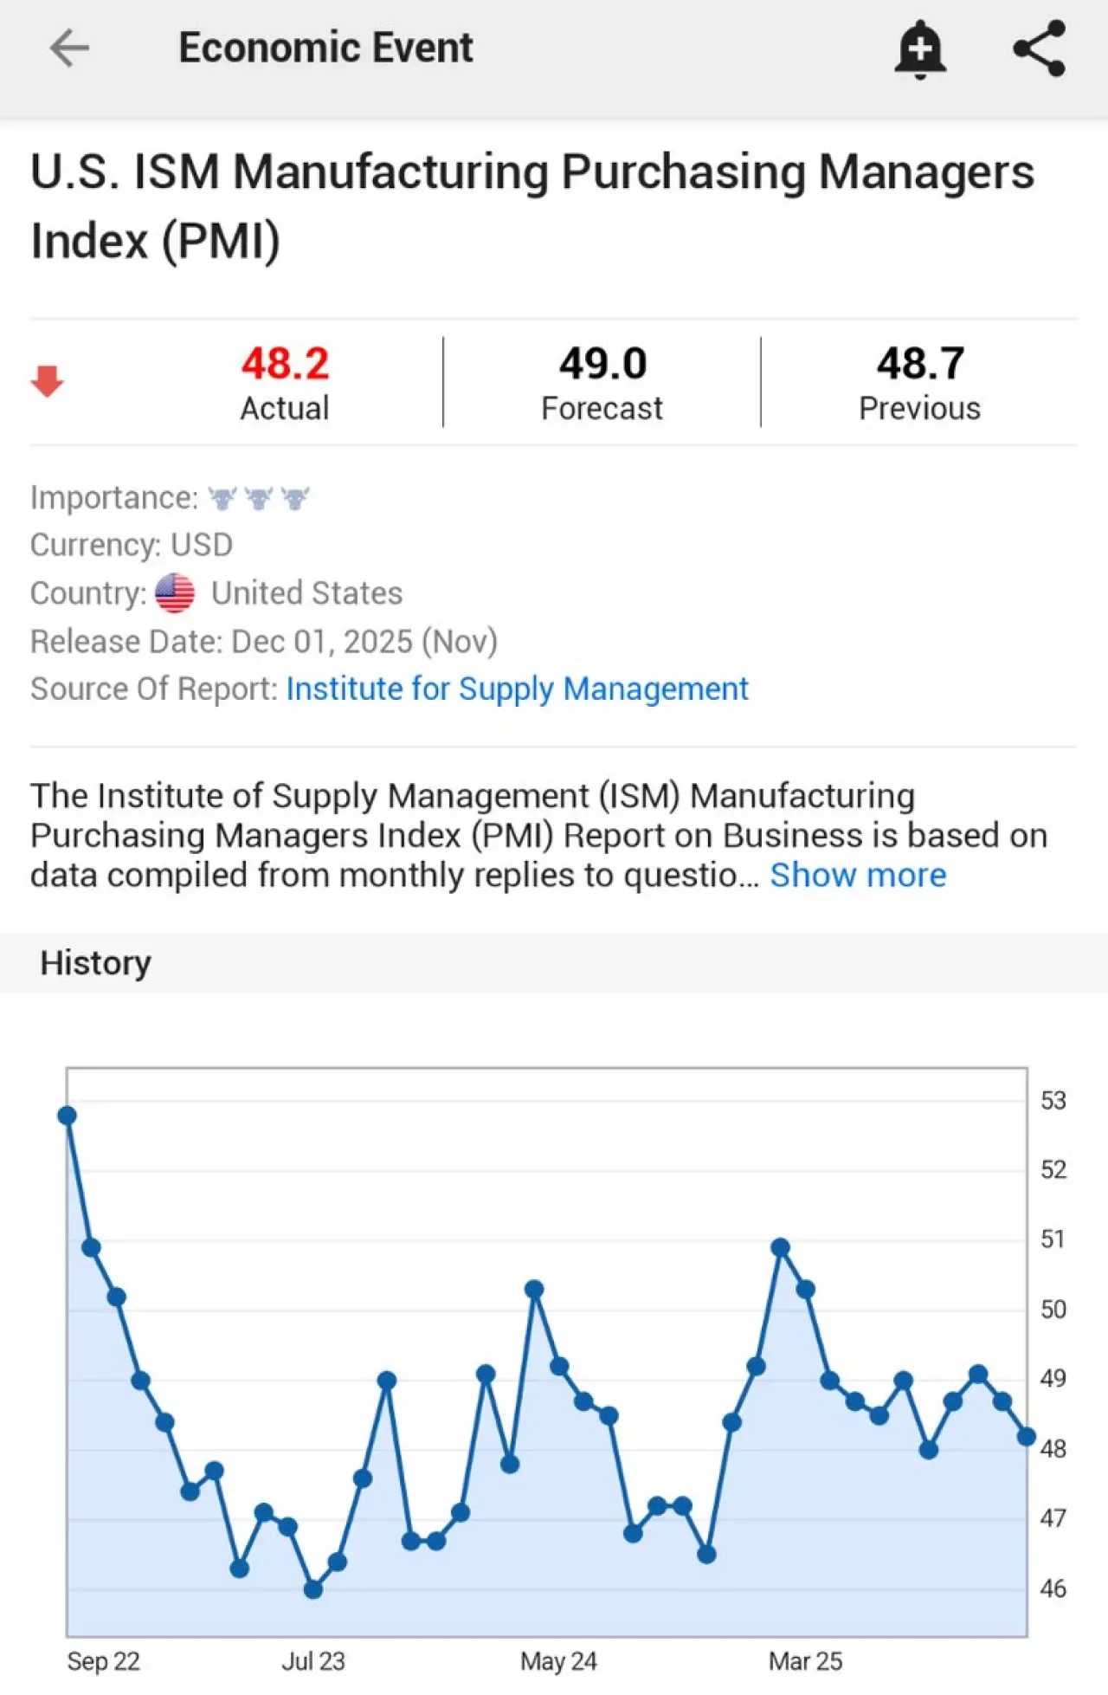The width and height of the screenshot is (1108, 1695).
Task: Tap the Actual value 48.2
Action: (x=285, y=364)
